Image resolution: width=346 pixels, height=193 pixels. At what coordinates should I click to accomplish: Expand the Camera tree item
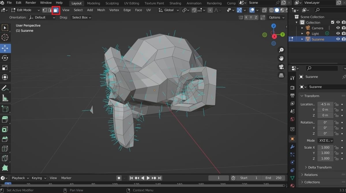pos(302,28)
